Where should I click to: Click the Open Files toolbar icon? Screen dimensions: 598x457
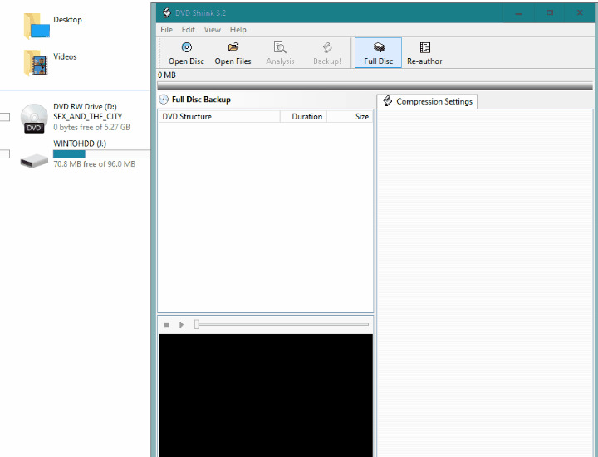(233, 48)
